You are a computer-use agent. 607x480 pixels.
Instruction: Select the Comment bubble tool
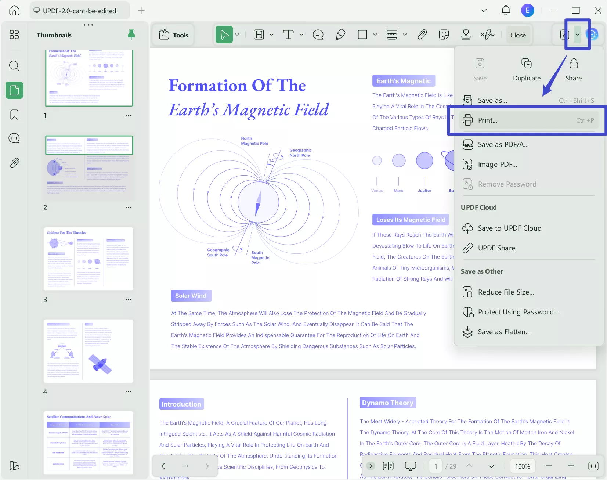[317, 35]
